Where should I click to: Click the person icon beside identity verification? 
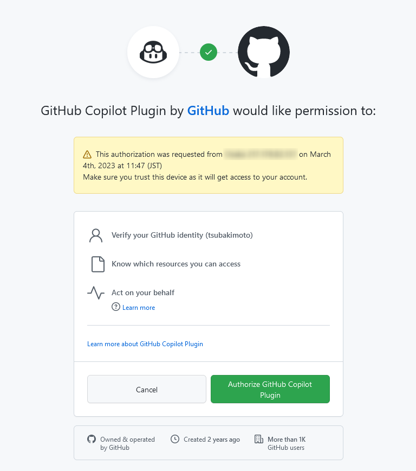pos(96,235)
